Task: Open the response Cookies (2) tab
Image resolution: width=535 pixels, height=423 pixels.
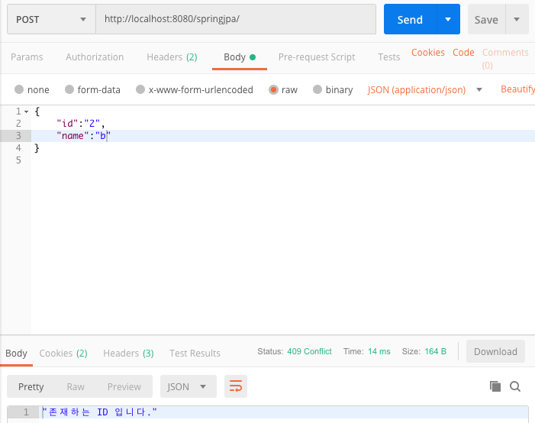Action: [x=63, y=353]
